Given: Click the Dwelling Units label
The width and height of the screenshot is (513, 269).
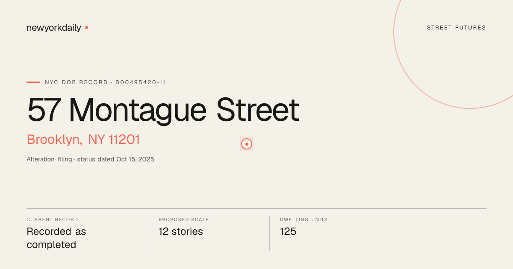Looking at the screenshot, I should point(304,219).
